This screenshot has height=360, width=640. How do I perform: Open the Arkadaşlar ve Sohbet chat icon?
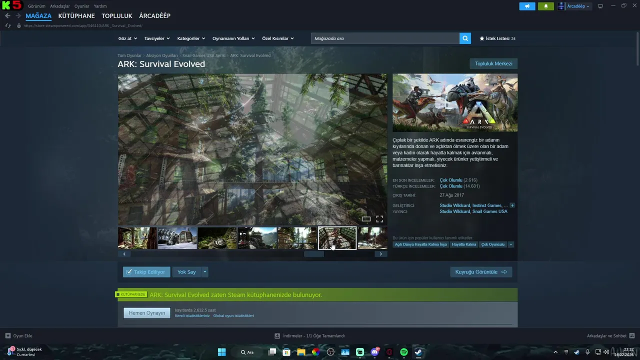pos(631,336)
